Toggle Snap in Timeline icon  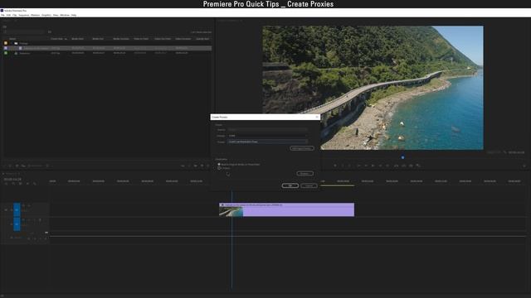[13, 184]
